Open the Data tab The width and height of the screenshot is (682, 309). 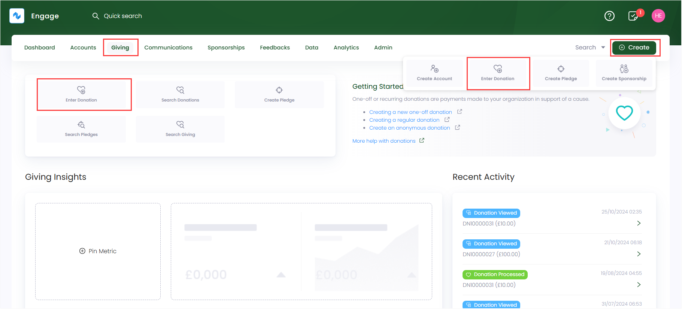coord(312,48)
